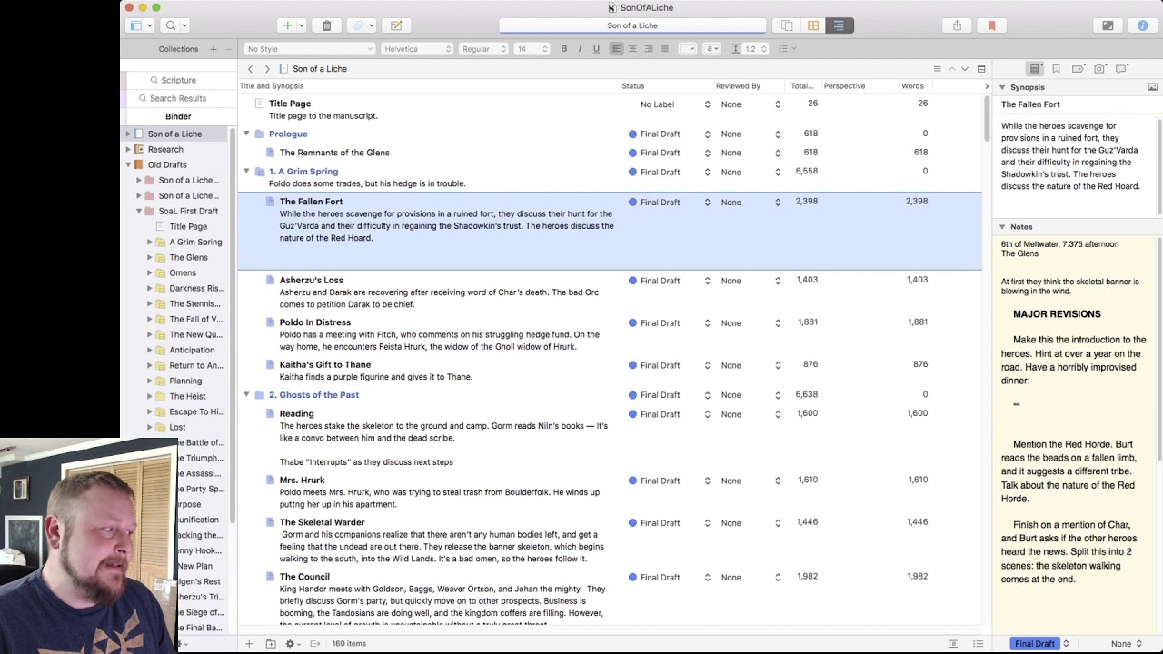The height and width of the screenshot is (654, 1163).
Task: Click the Collections label button
Action: point(178,49)
